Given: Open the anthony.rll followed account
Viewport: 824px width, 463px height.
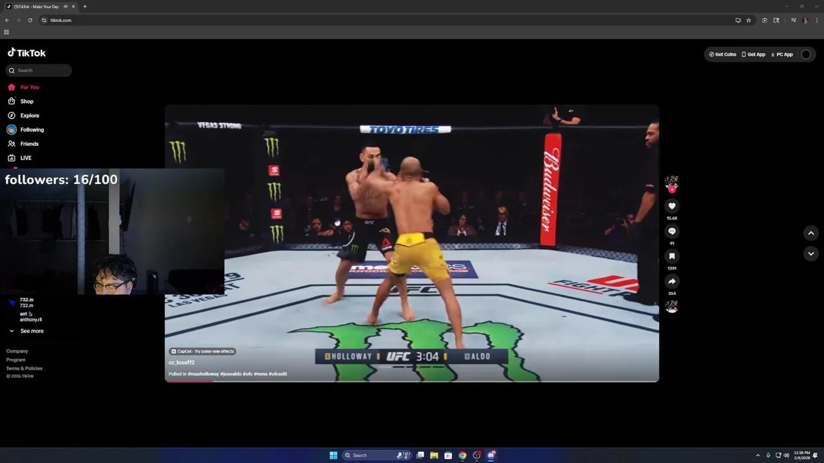Looking at the screenshot, I should point(26,316).
